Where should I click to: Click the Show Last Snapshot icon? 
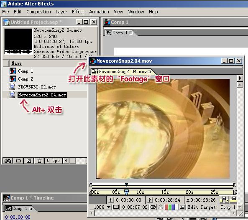161,207
